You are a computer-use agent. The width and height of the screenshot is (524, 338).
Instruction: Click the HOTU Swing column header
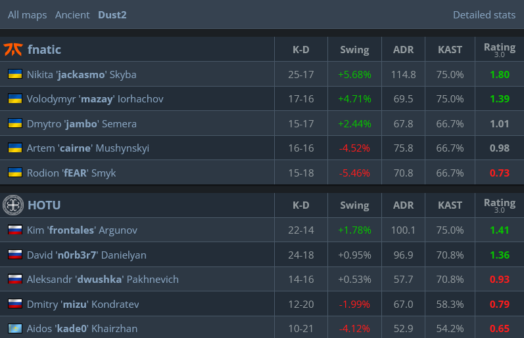click(354, 205)
